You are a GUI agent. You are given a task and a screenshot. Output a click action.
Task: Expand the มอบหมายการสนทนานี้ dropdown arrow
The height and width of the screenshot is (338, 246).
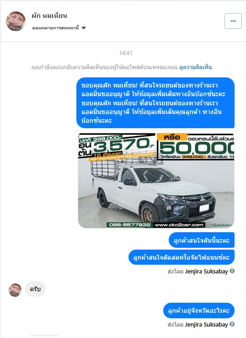pyautogui.click(x=84, y=28)
